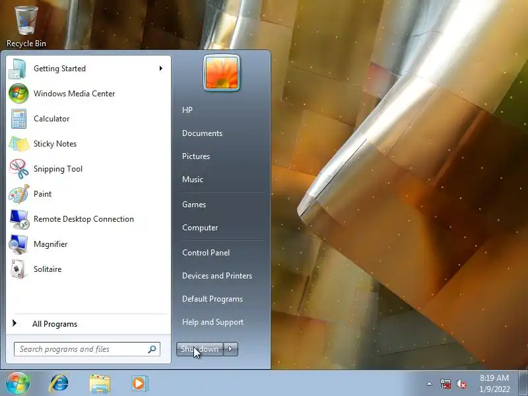Open Default Programs

(x=212, y=299)
